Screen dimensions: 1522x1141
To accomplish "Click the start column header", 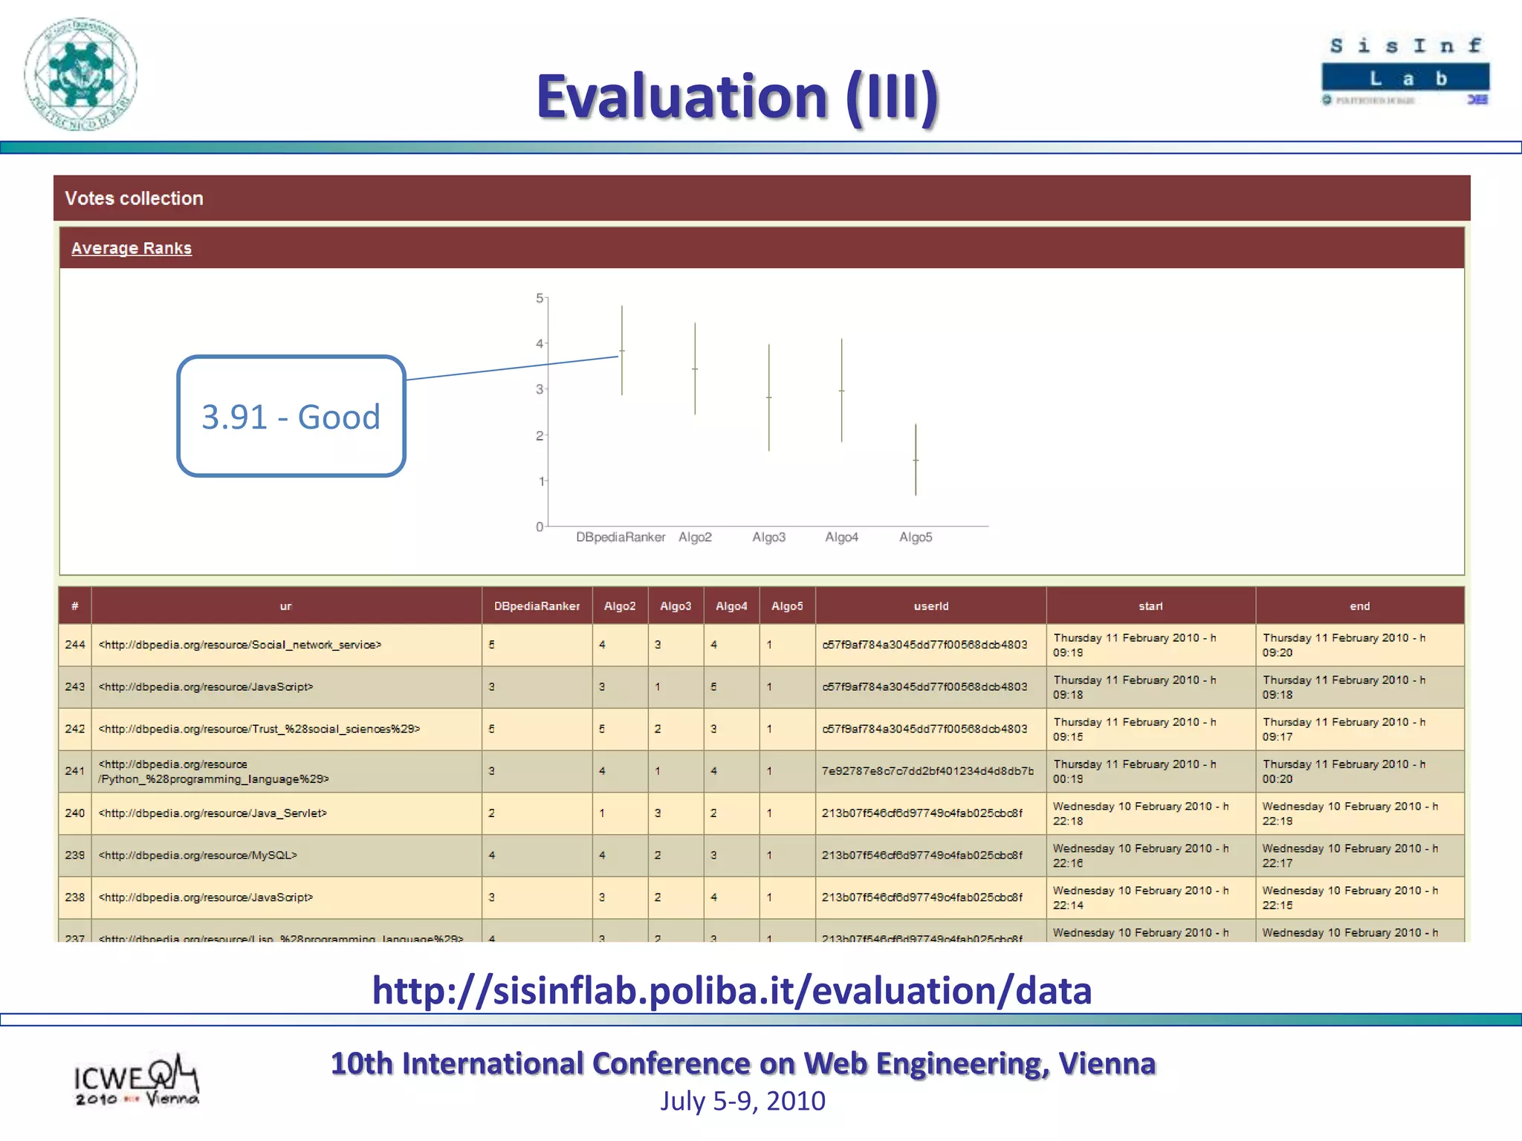I will 1150,606.
